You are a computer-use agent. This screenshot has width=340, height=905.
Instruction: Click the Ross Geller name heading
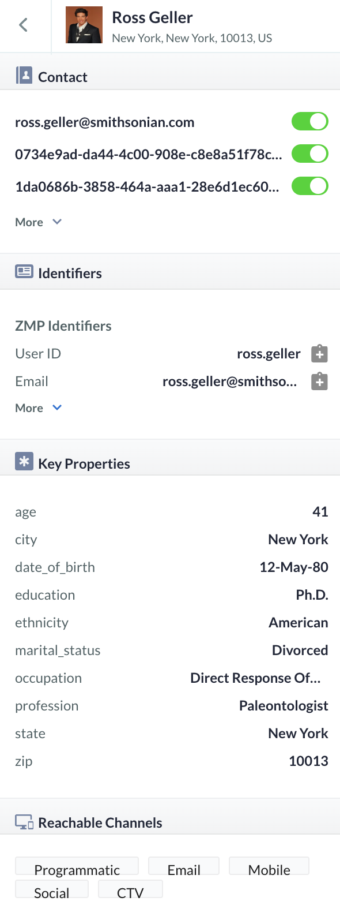[x=153, y=18]
